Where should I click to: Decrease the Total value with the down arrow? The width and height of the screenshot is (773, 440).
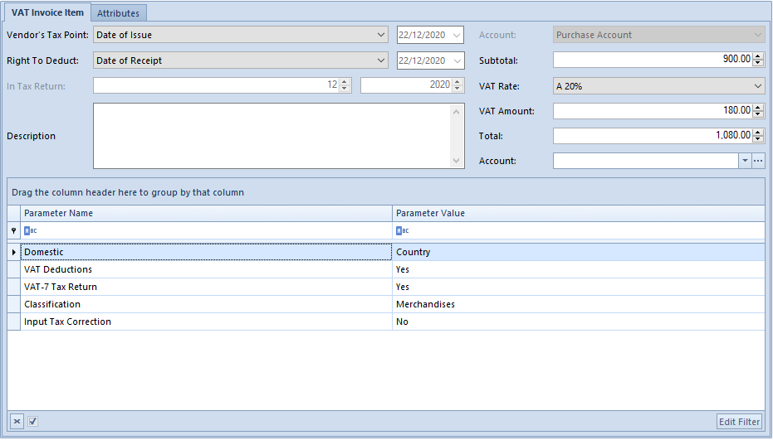coord(758,139)
